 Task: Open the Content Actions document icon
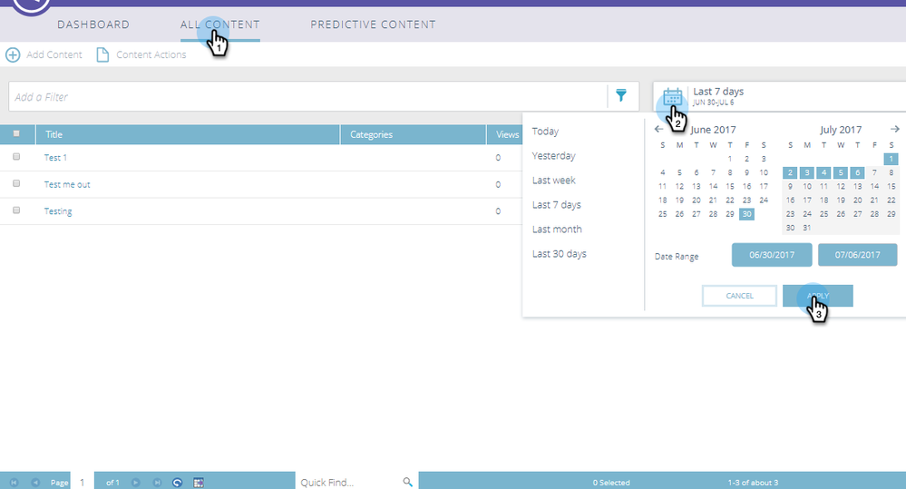click(102, 55)
